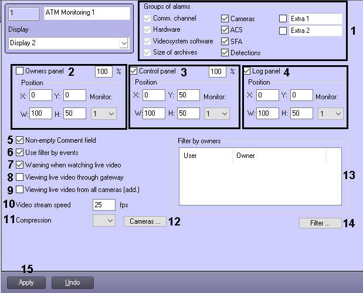Image resolution: width=363 pixels, height=293 pixels.
Task: Apply the settings
Action: coord(26,282)
